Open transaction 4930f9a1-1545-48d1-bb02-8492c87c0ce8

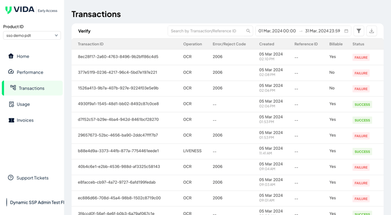(x=118, y=104)
